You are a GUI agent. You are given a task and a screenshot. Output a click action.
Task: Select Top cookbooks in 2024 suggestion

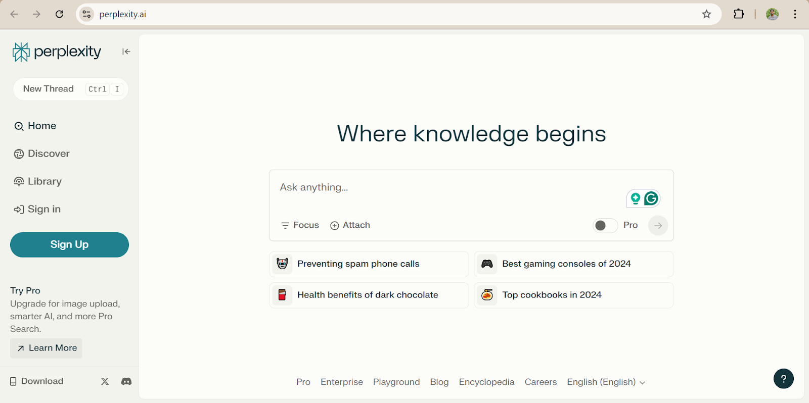tap(574, 295)
